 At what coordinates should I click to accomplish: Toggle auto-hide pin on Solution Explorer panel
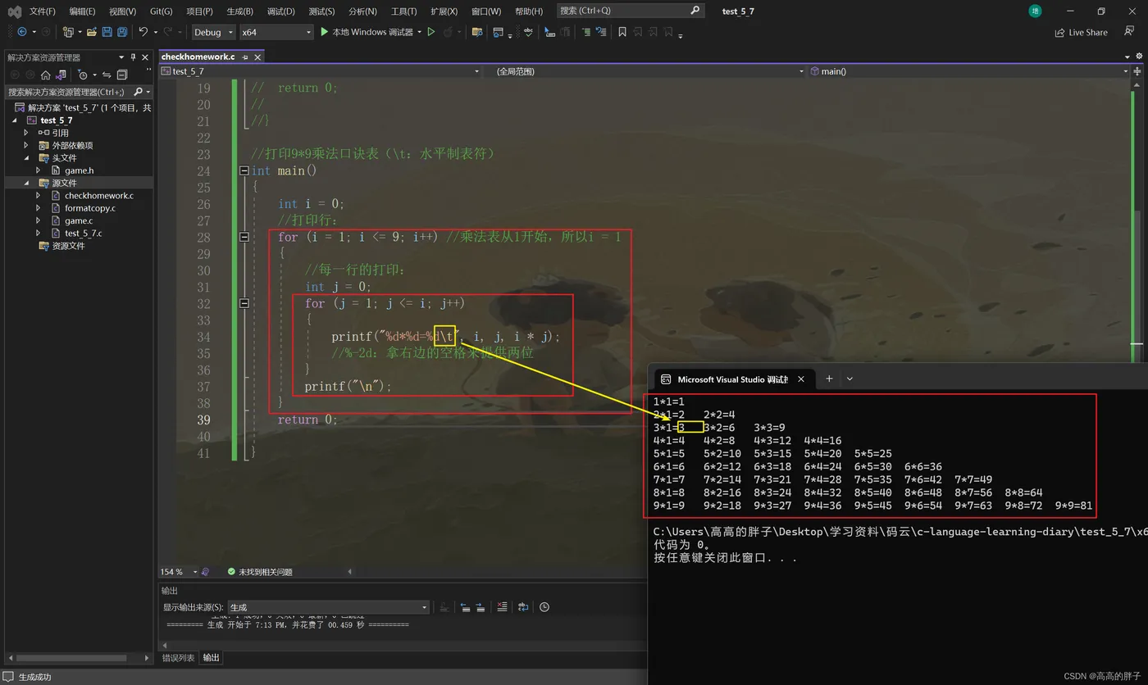[134, 57]
